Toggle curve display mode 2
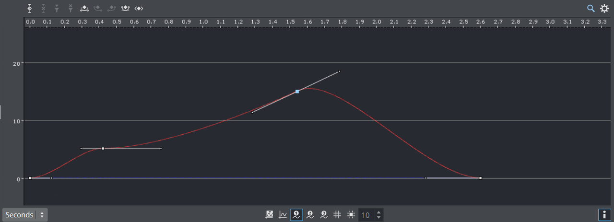 [x=310, y=215]
